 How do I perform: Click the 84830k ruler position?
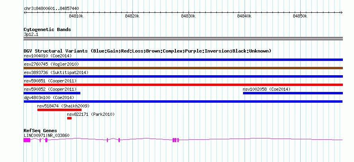[x=188, y=16]
